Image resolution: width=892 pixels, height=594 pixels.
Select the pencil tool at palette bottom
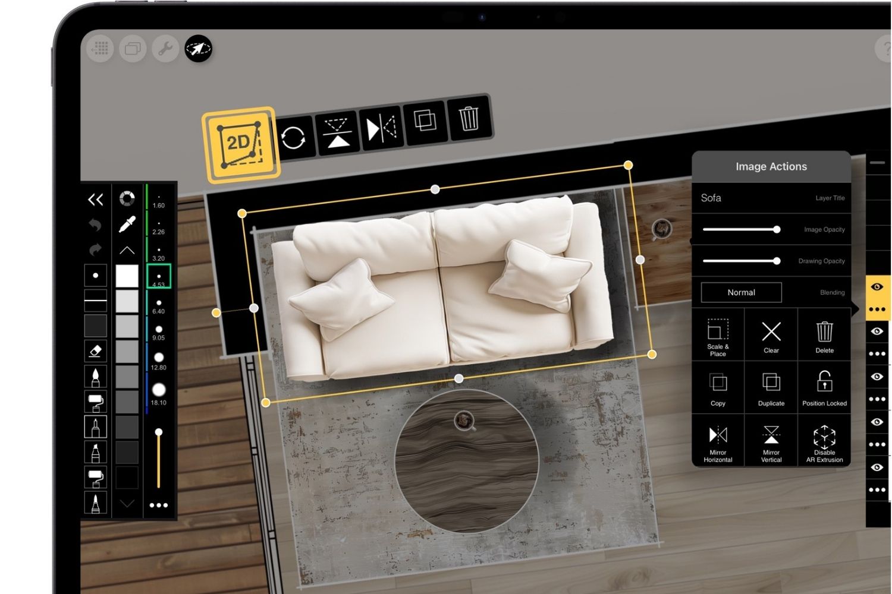[95, 503]
